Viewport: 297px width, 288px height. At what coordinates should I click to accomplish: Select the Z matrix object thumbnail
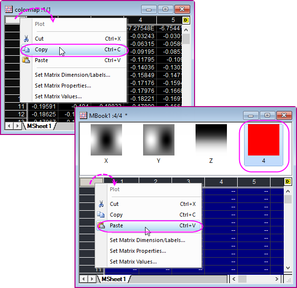(x=211, y=140)
